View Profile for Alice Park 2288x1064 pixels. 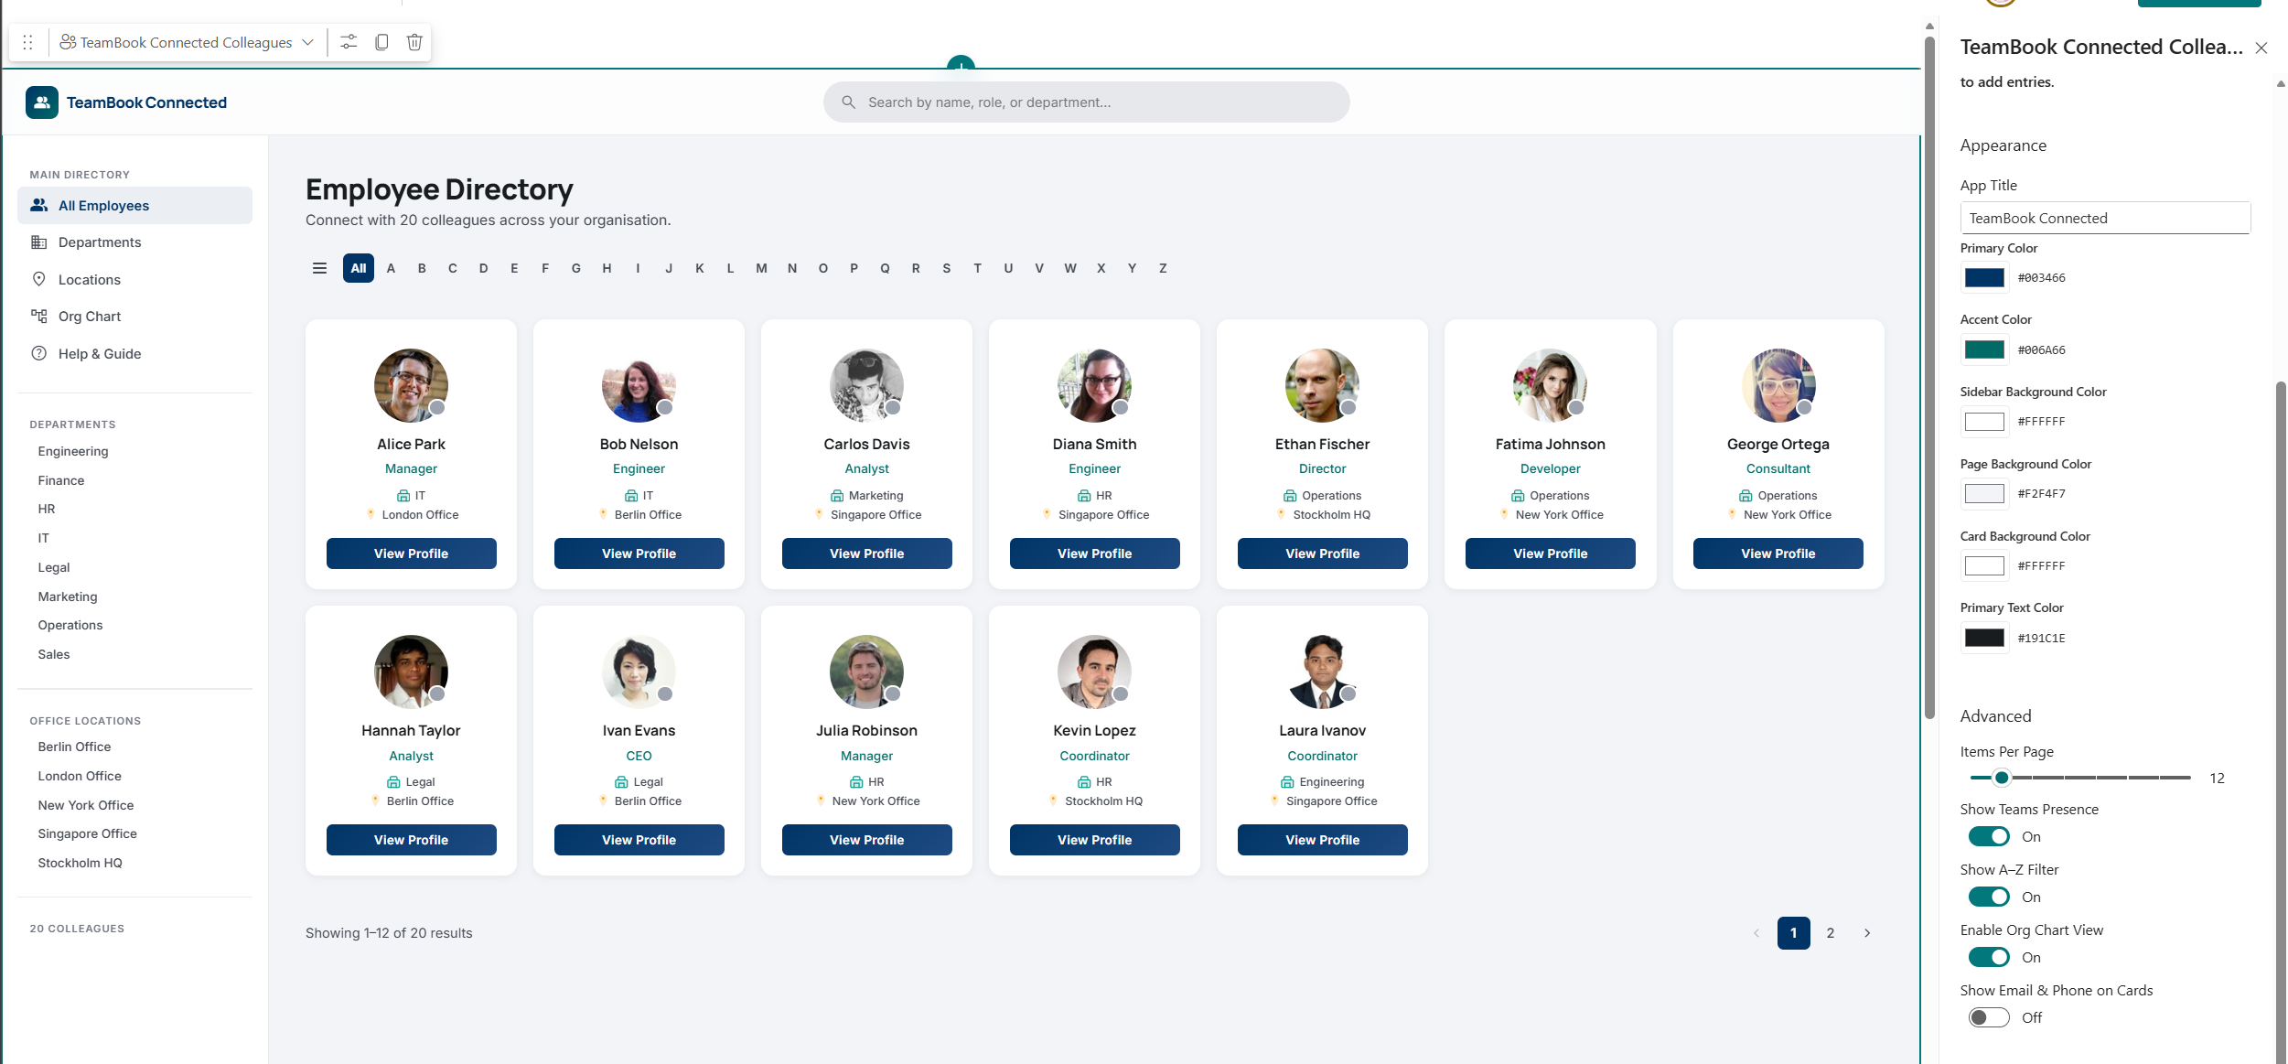point(411,553)
